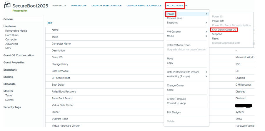Choose Edit Badges from the menu
The height and width of the screenshot is (131, 265).
pos(174,113)
